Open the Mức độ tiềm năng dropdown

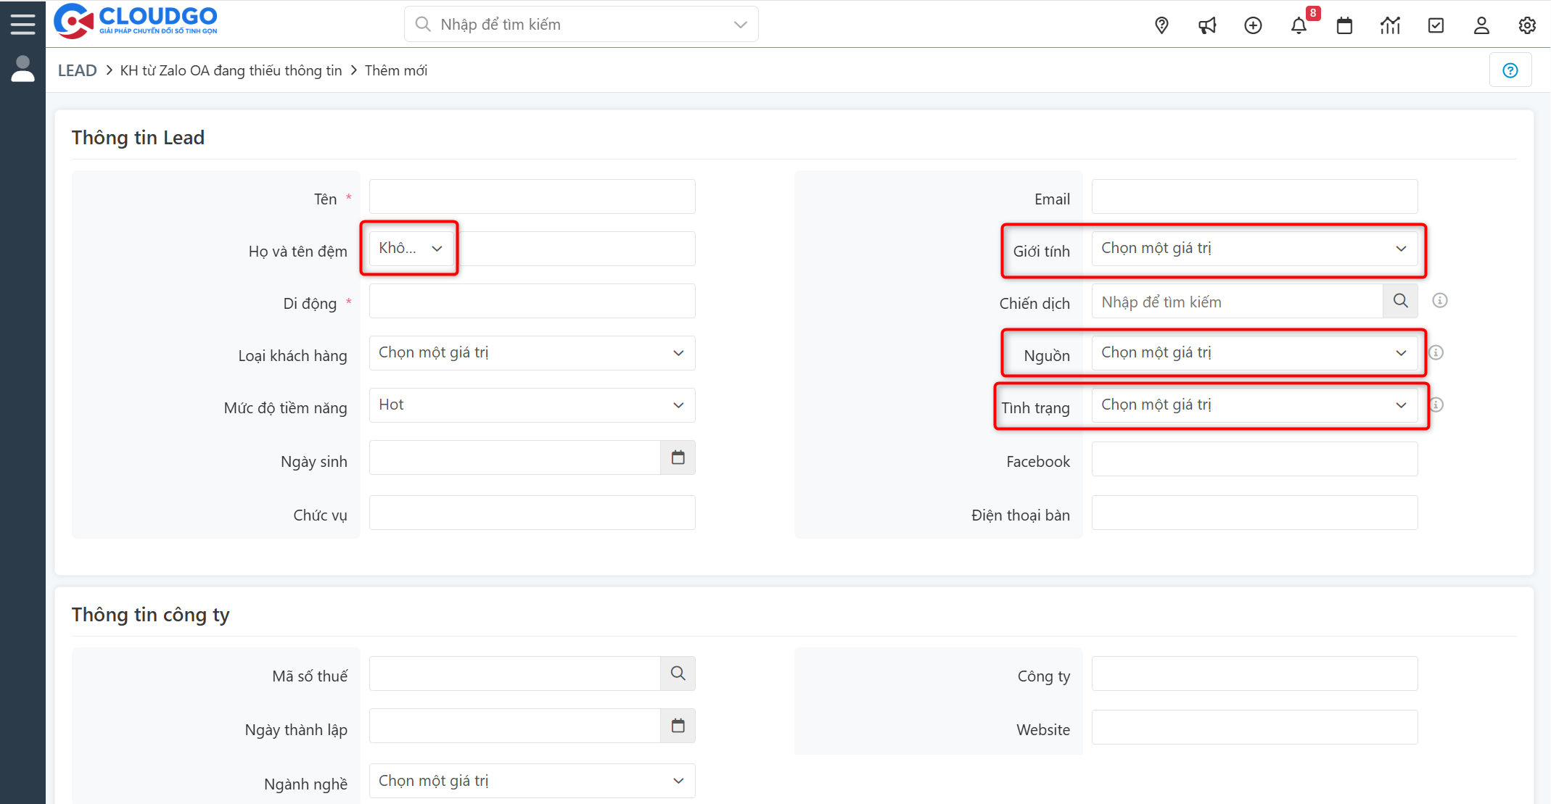tap(532, 405)
